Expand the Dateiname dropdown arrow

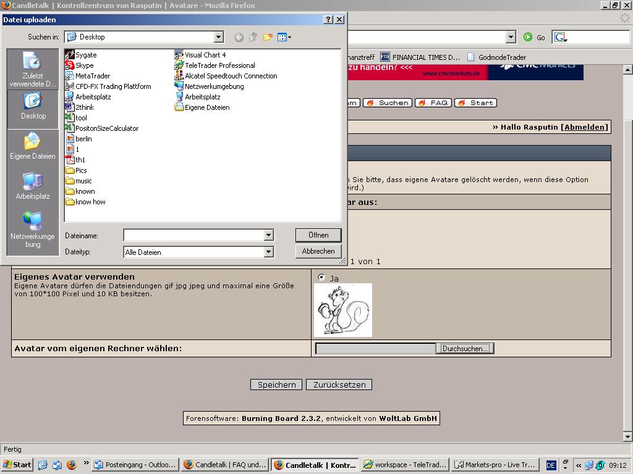tap(269, 235)
